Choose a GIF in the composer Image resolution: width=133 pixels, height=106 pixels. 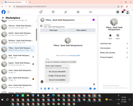(52, 89)
